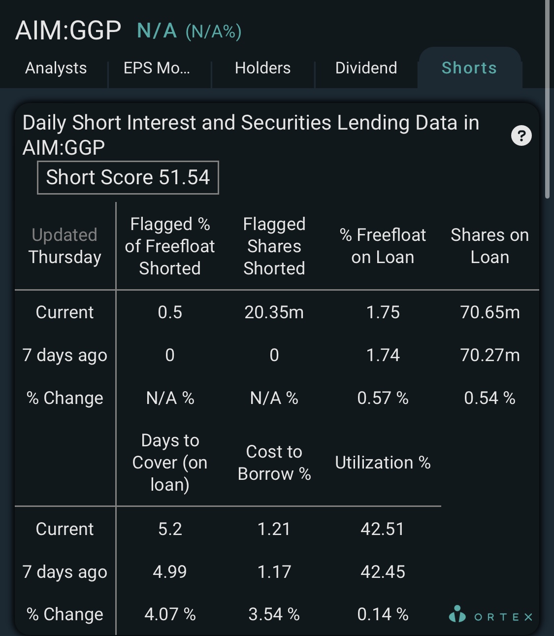This screenshot has height=636, width=554.
Task: Click the current shares on loan value 70.65m
Action: pos(490,312)
